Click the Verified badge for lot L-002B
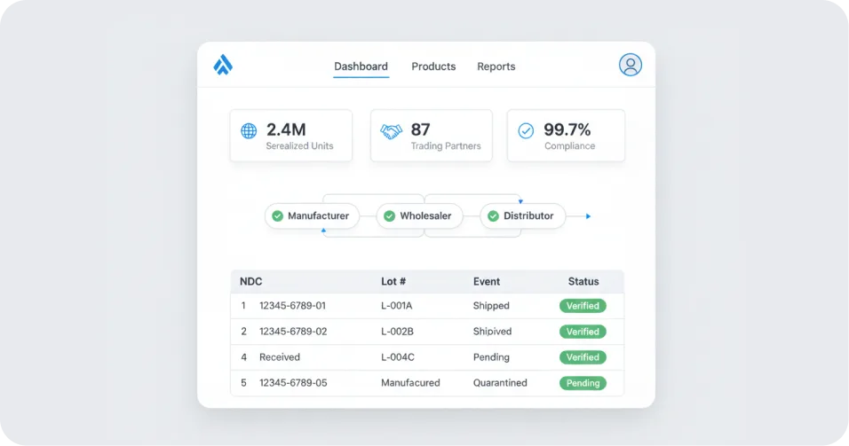The height and width of the screenshot is (446, 849). click(583, 332)
